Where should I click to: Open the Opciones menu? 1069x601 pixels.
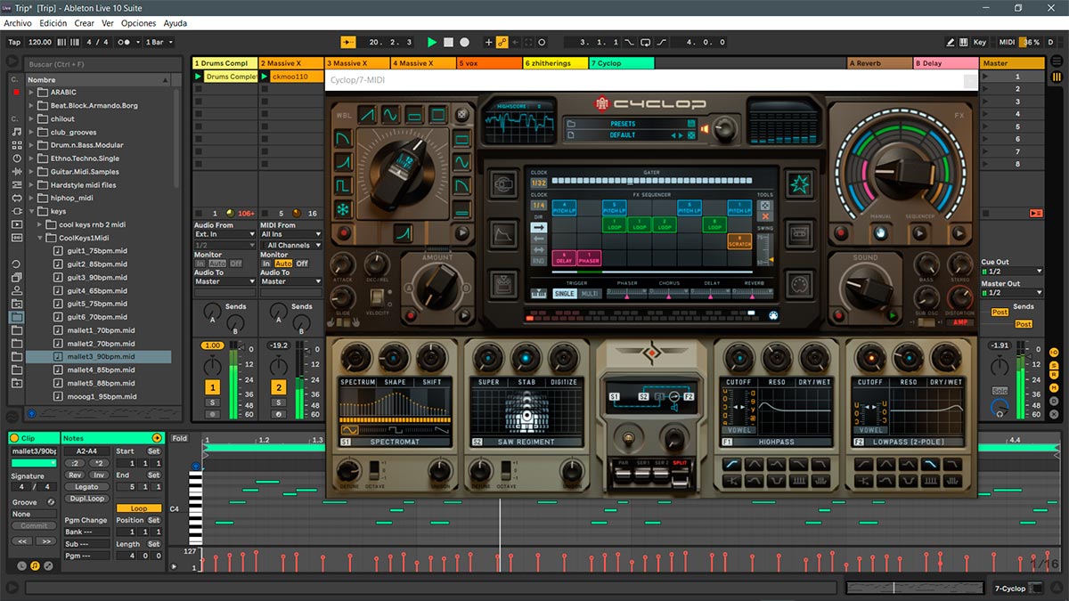point(138,23)
